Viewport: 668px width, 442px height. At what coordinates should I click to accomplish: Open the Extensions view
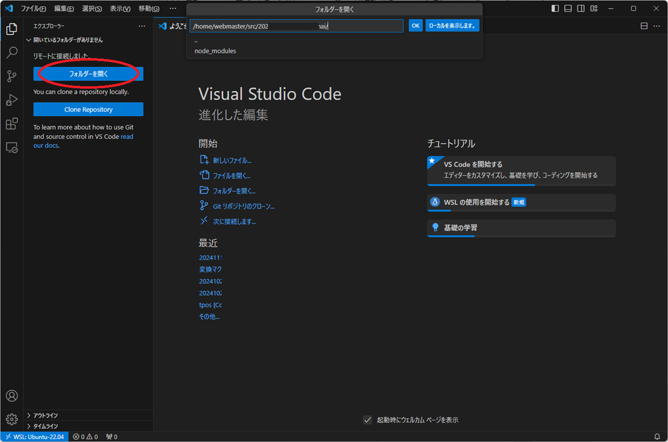tap(12, 124)
